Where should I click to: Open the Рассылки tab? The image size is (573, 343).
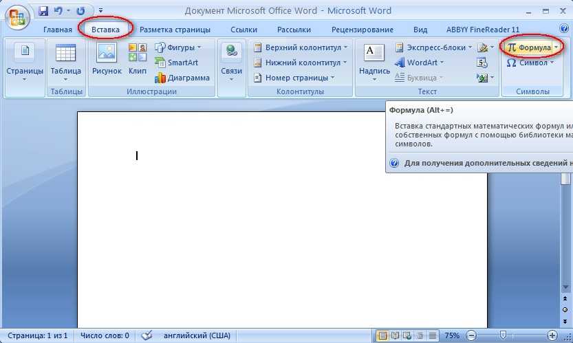pyautogui.click(x=294, y=30)
